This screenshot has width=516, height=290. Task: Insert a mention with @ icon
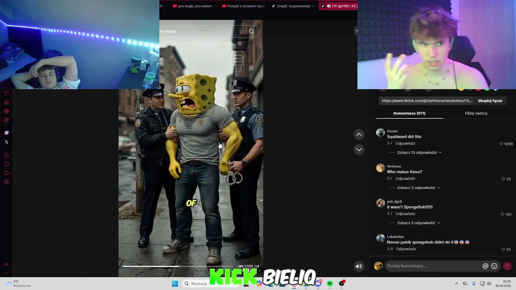485,266
